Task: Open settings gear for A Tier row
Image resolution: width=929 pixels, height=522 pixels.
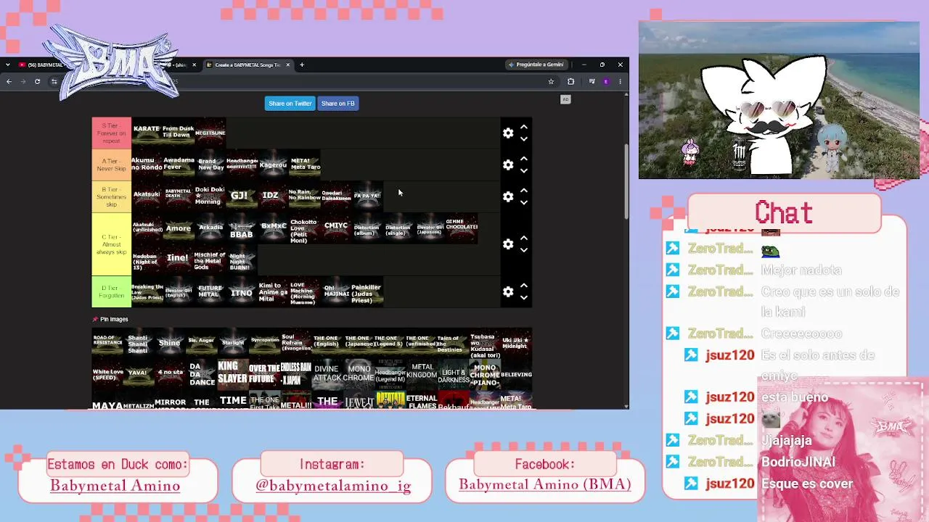Action: pyautogui.click(x=508, y=165)
